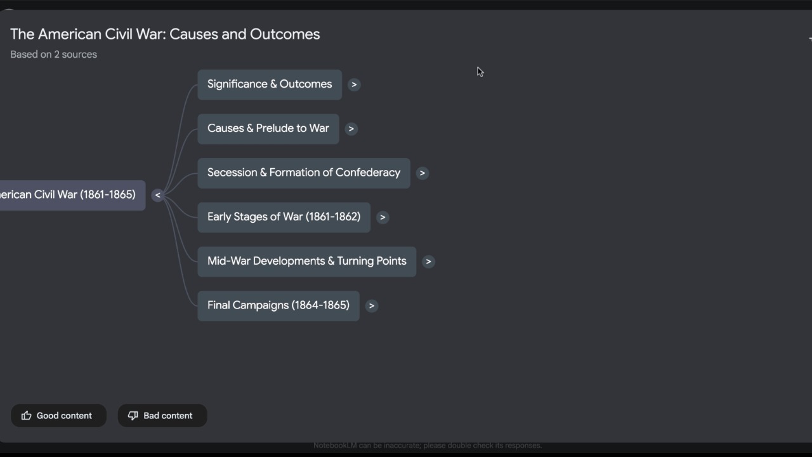Click the Based on 2 sources text
The image size is (812, 457).
point(53,55)
